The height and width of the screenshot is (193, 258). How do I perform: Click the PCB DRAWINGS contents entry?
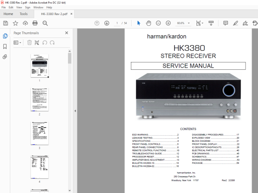point(215,153)
